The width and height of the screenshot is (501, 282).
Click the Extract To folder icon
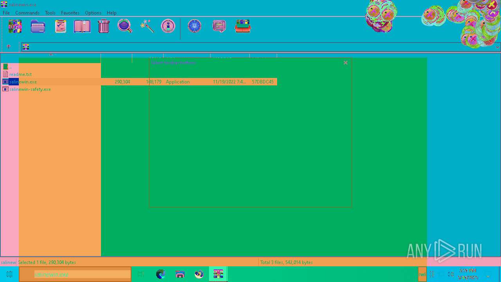pos(38,27)
